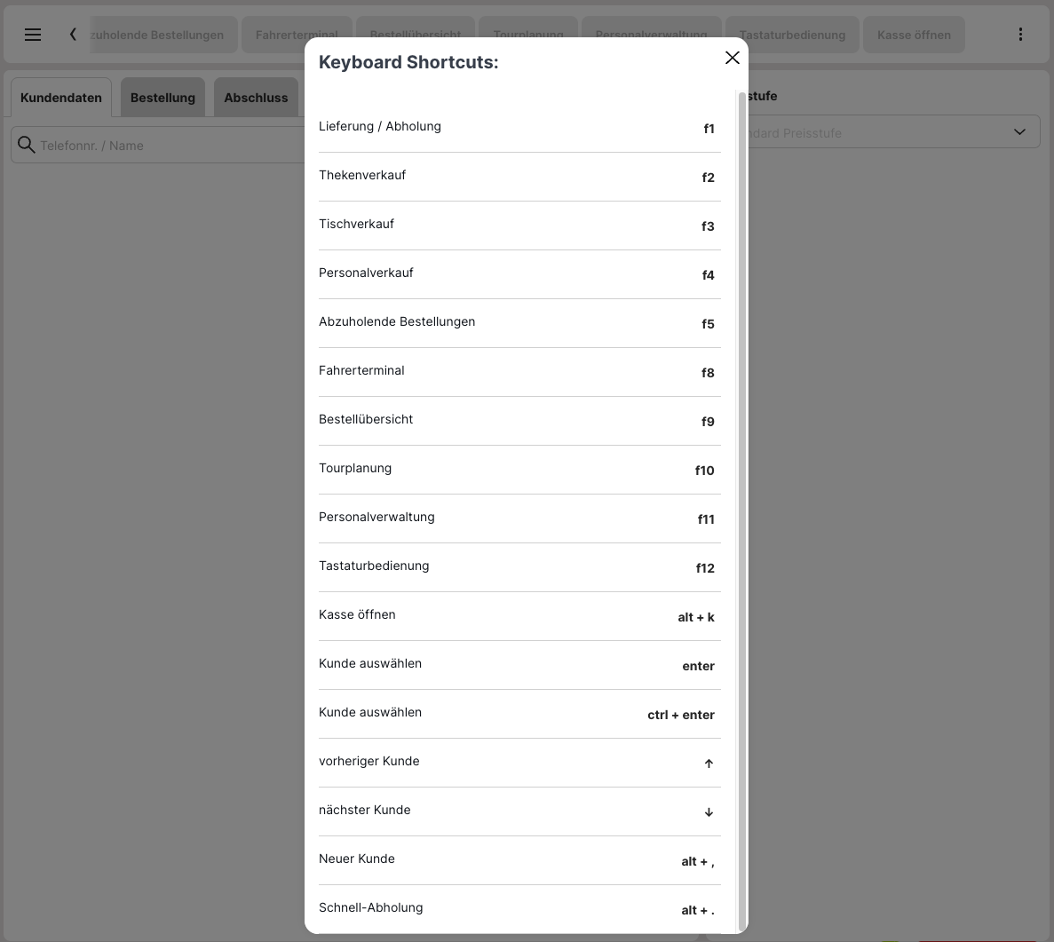
Task: Click the search magnifier icon
Action: 27,145
